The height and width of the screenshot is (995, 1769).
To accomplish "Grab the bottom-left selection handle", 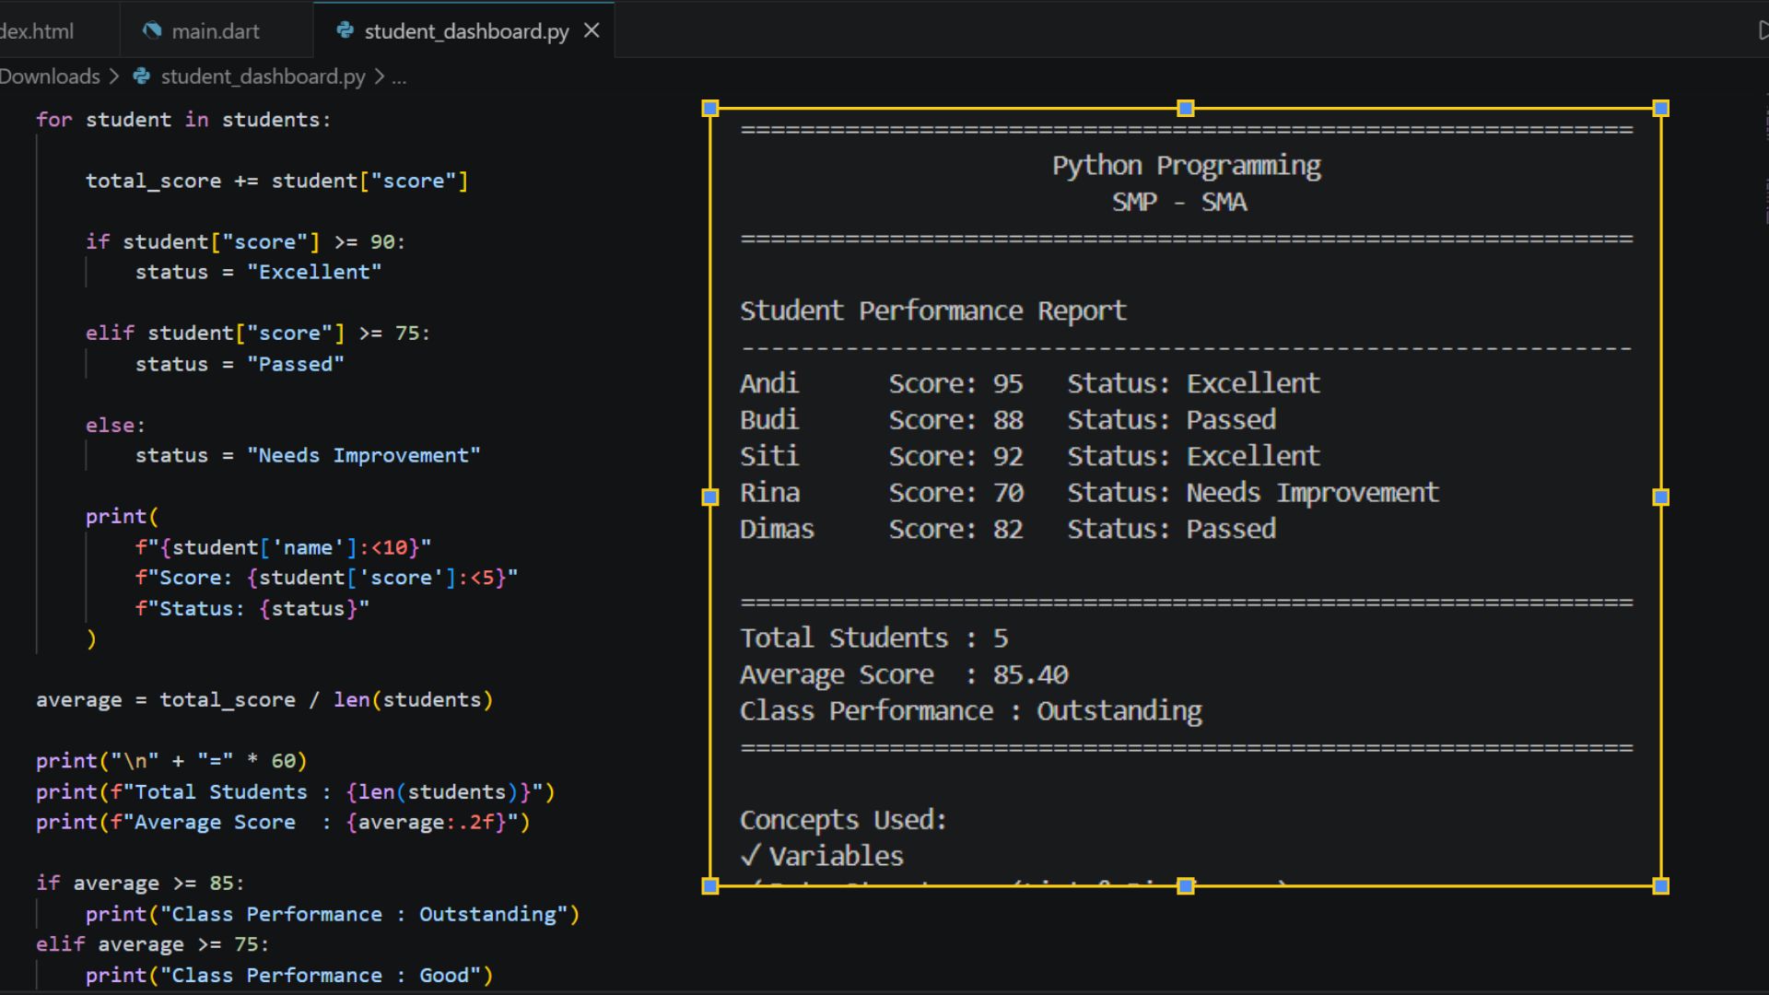I will (x=709, y=886).
